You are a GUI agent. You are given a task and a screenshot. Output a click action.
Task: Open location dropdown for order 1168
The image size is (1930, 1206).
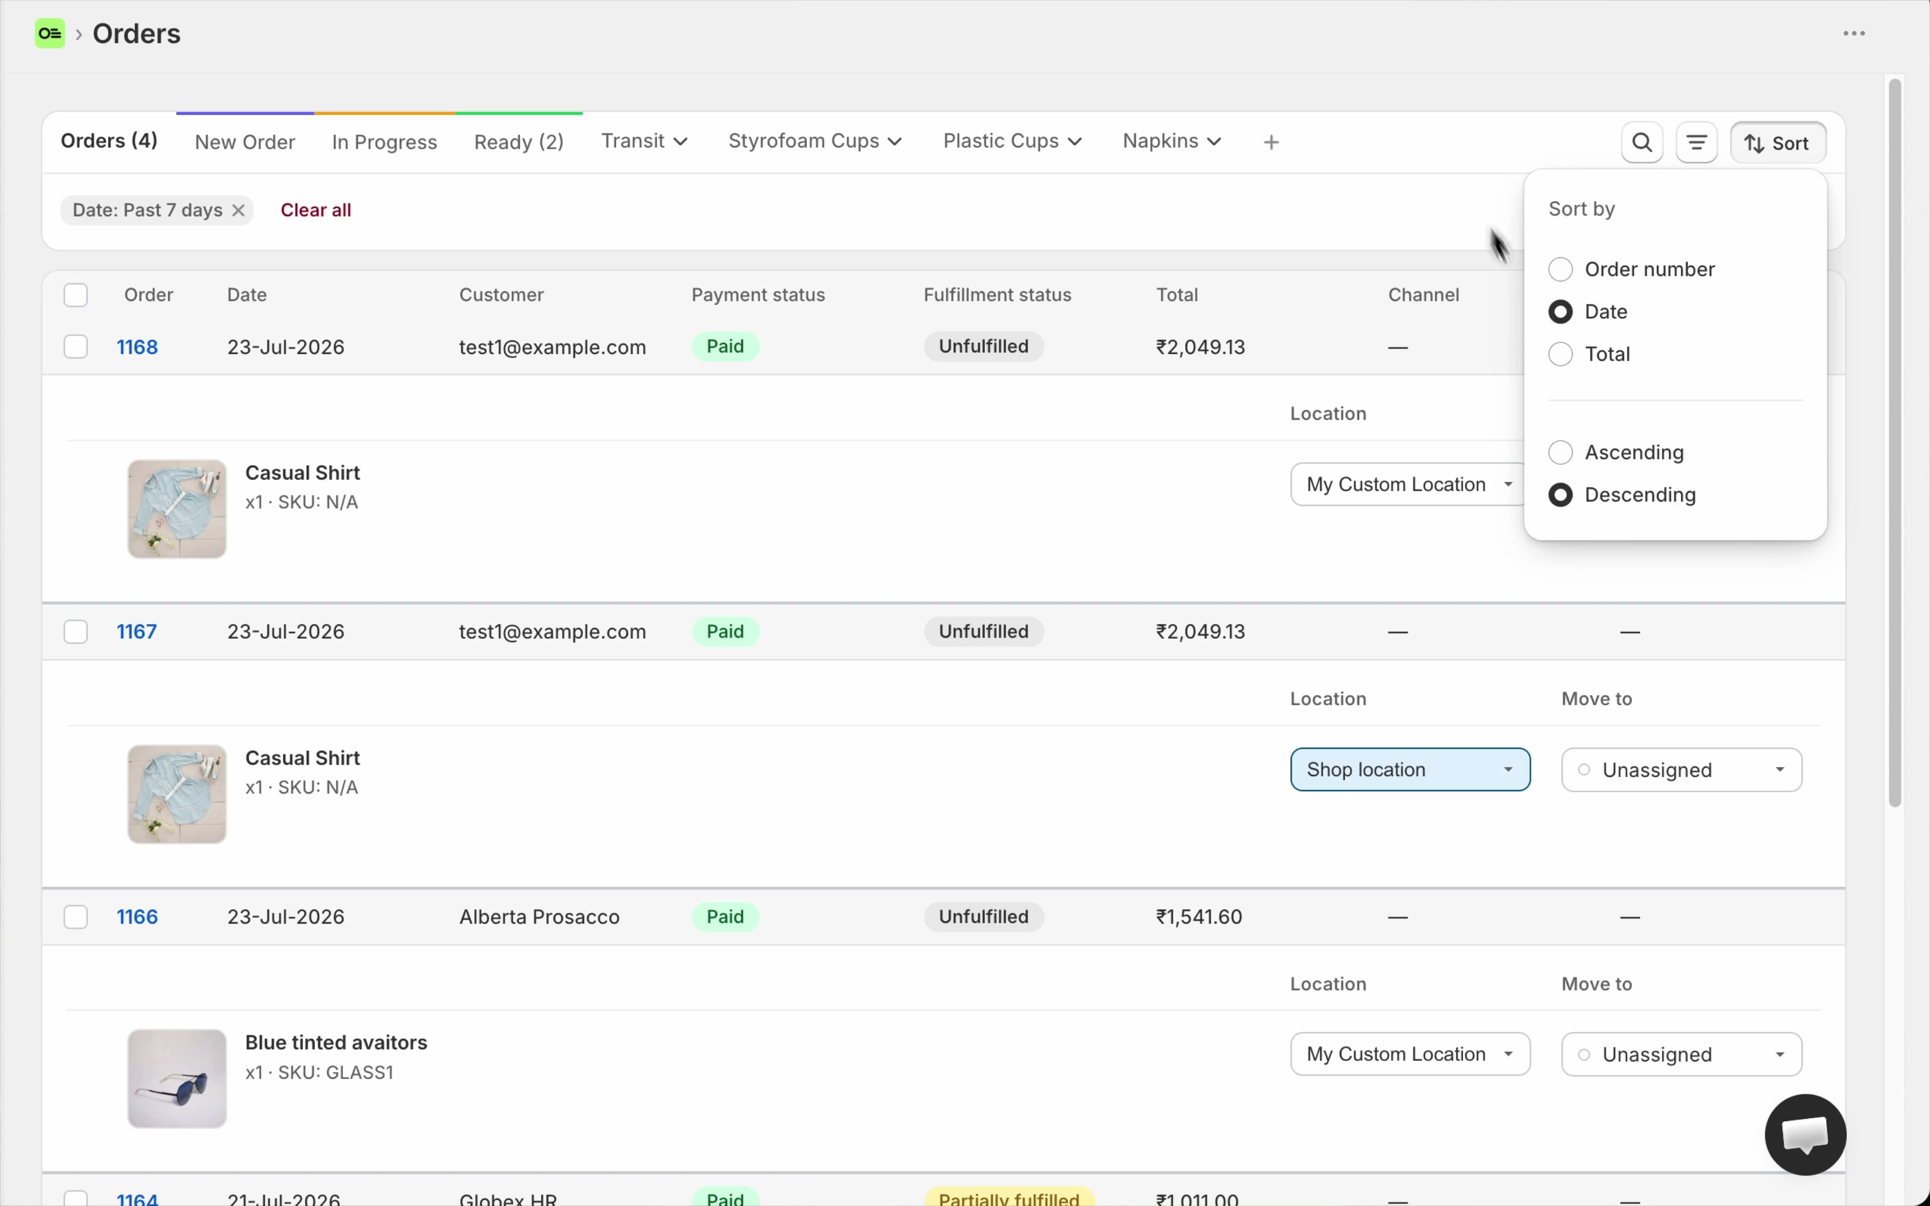coord(1407,485)
